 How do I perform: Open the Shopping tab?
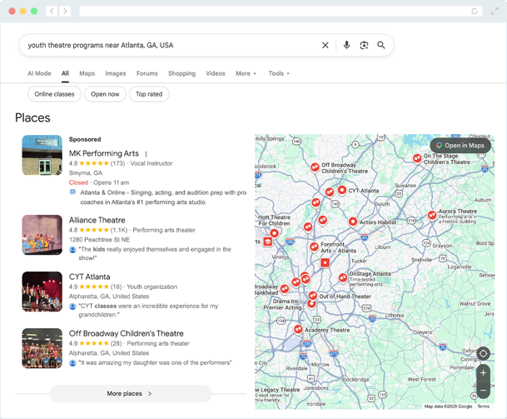(x=181, y=73)
